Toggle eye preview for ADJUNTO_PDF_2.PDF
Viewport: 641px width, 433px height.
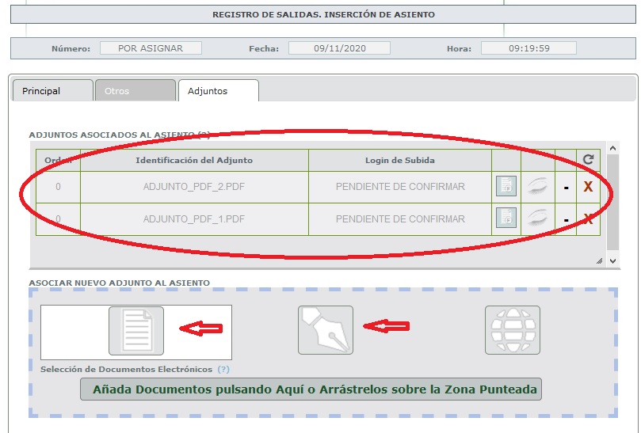(x=537, y=186)
